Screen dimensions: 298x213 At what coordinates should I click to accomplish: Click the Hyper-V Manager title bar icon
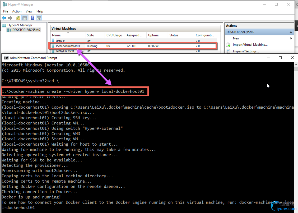[x=5, y=4]
